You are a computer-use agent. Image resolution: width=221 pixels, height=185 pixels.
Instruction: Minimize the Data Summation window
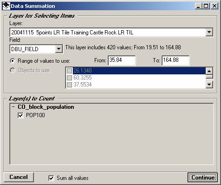pyautogui.click(x=198, y=6)
